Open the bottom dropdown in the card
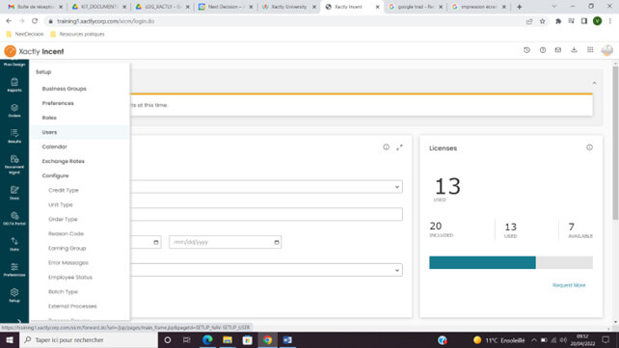619x348 pixels. click(266, 270)
